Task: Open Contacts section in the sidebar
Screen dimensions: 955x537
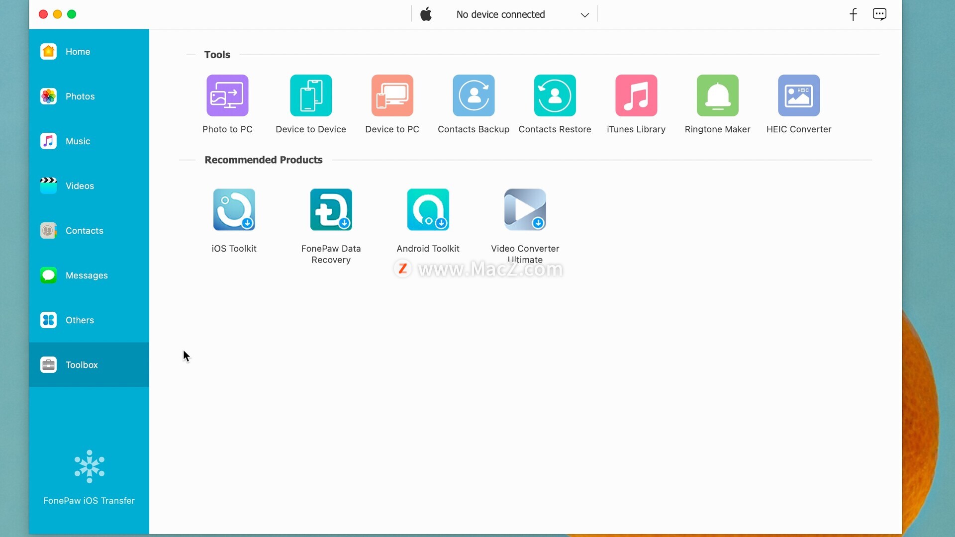Action: tap(89, 231)
